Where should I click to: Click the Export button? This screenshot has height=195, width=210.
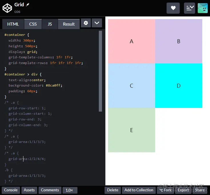coord(183,190)
